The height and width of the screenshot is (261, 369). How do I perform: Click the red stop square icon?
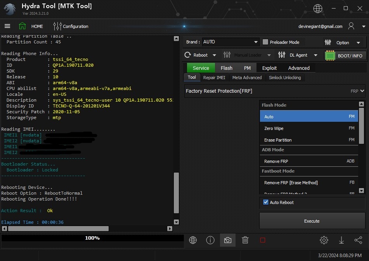tap(263, 240)
